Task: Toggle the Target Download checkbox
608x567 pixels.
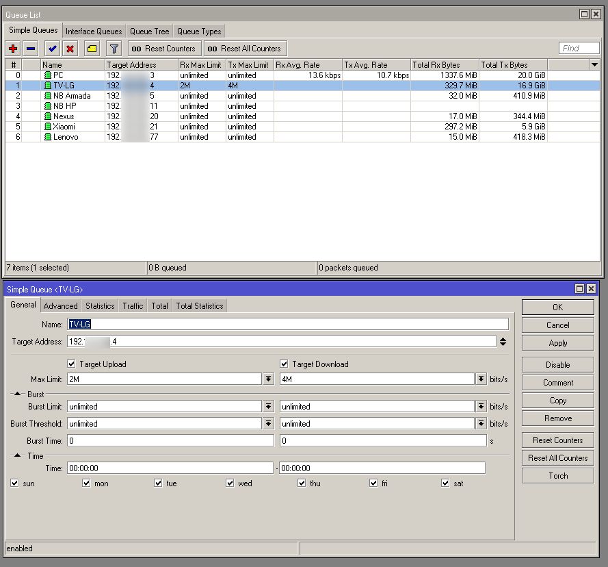Action: 284,364
